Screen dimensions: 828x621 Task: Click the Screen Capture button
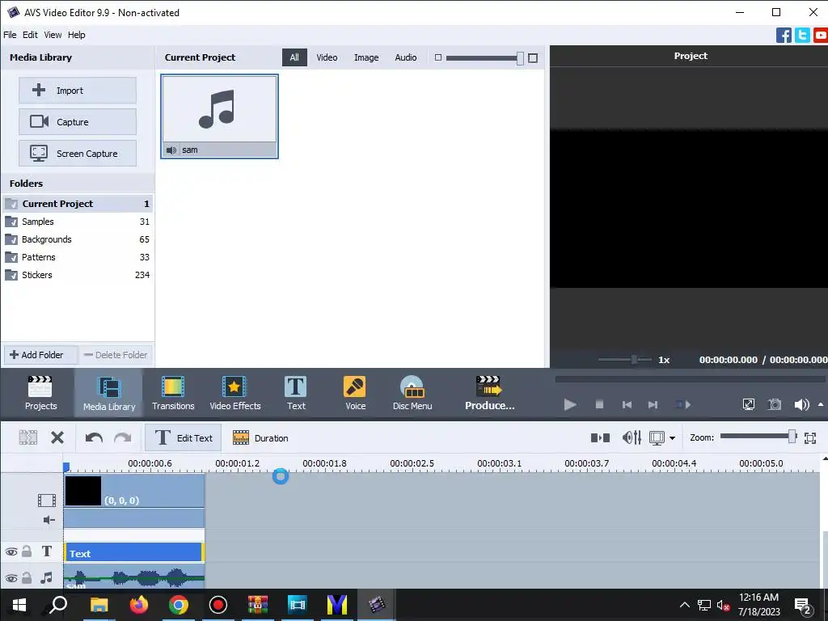coord(78,153)
